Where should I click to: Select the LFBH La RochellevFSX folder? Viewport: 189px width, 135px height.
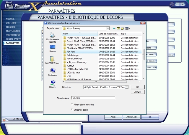point(77,69)
